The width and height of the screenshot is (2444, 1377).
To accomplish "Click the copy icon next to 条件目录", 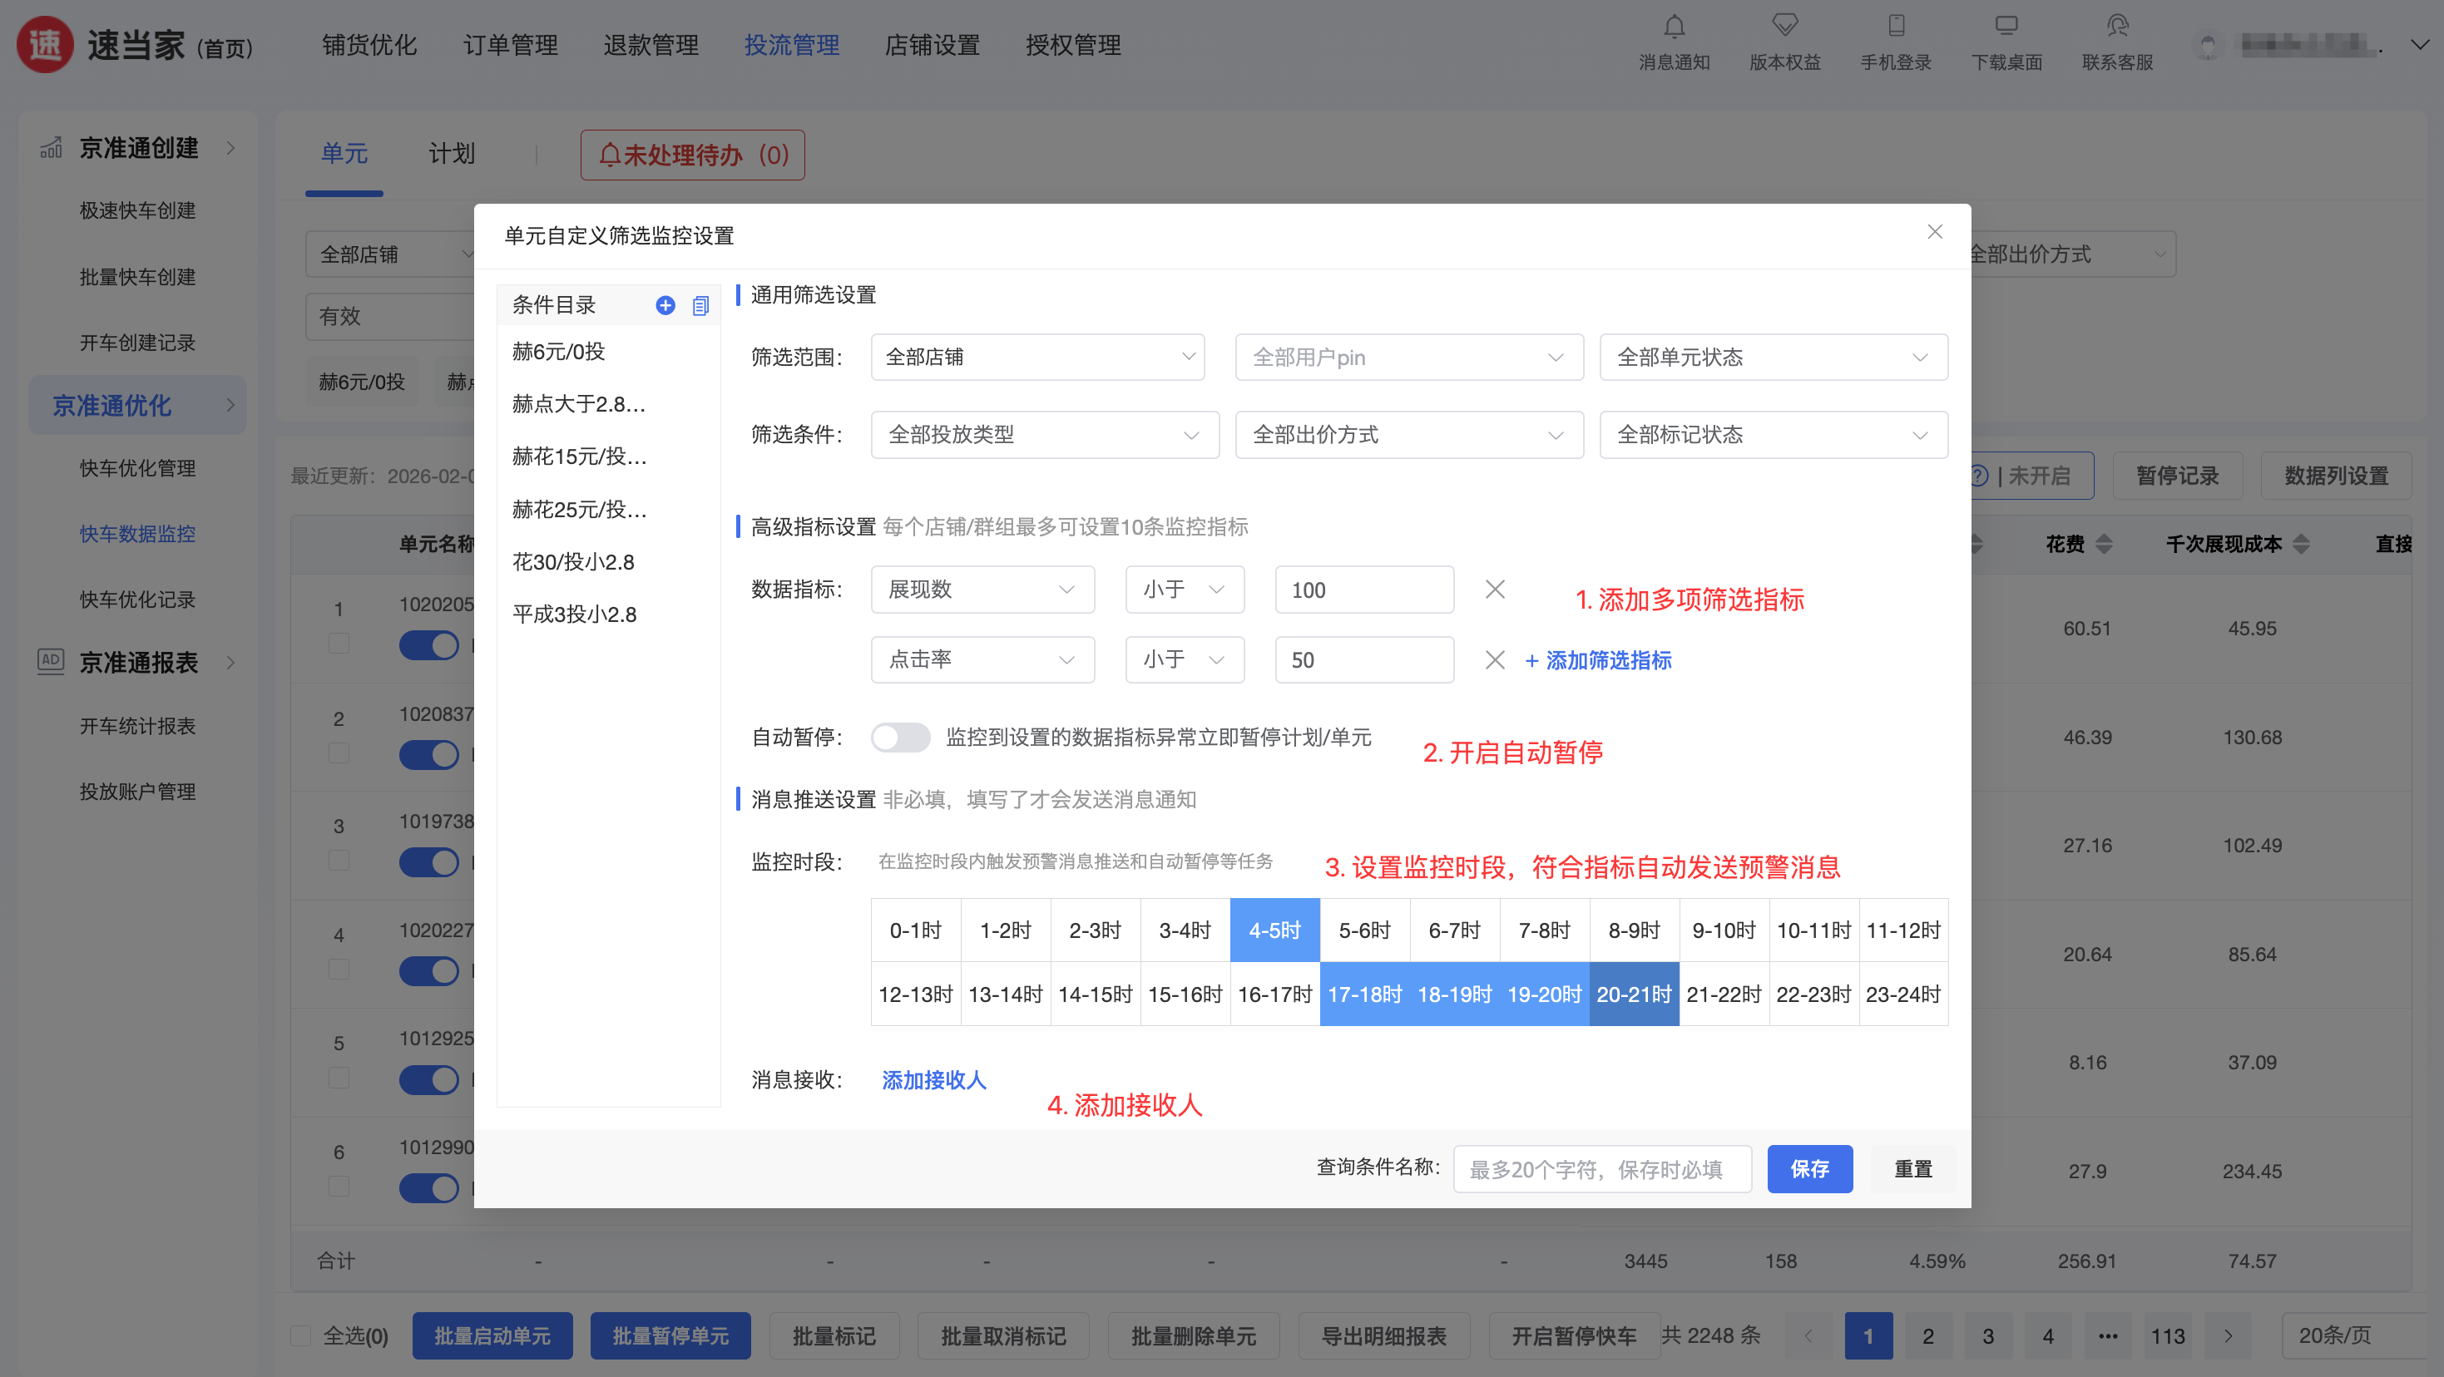I will click(700, 305).
